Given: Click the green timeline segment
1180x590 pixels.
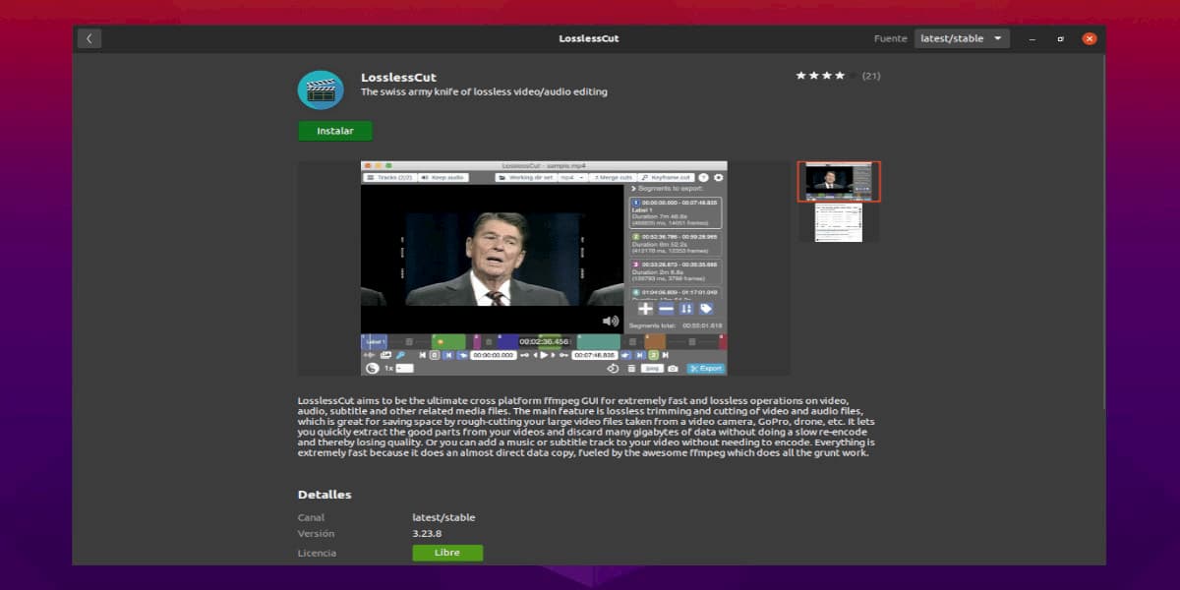Looking at the screenshot, I should click(448, 342).
